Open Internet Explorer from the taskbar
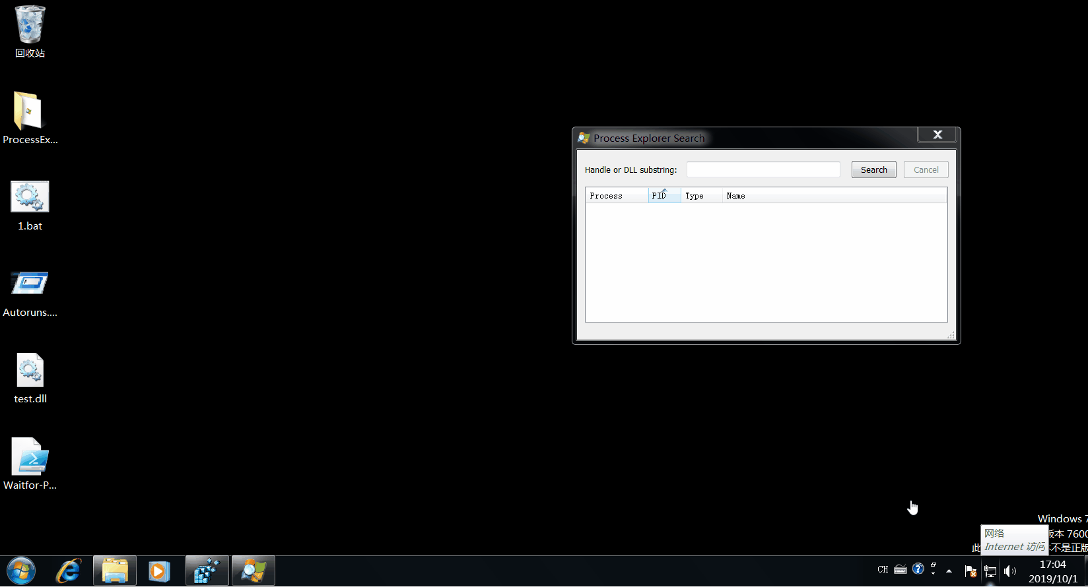Screen dimensions: 1088x587 pyautogui.click(x=69, y=571)
